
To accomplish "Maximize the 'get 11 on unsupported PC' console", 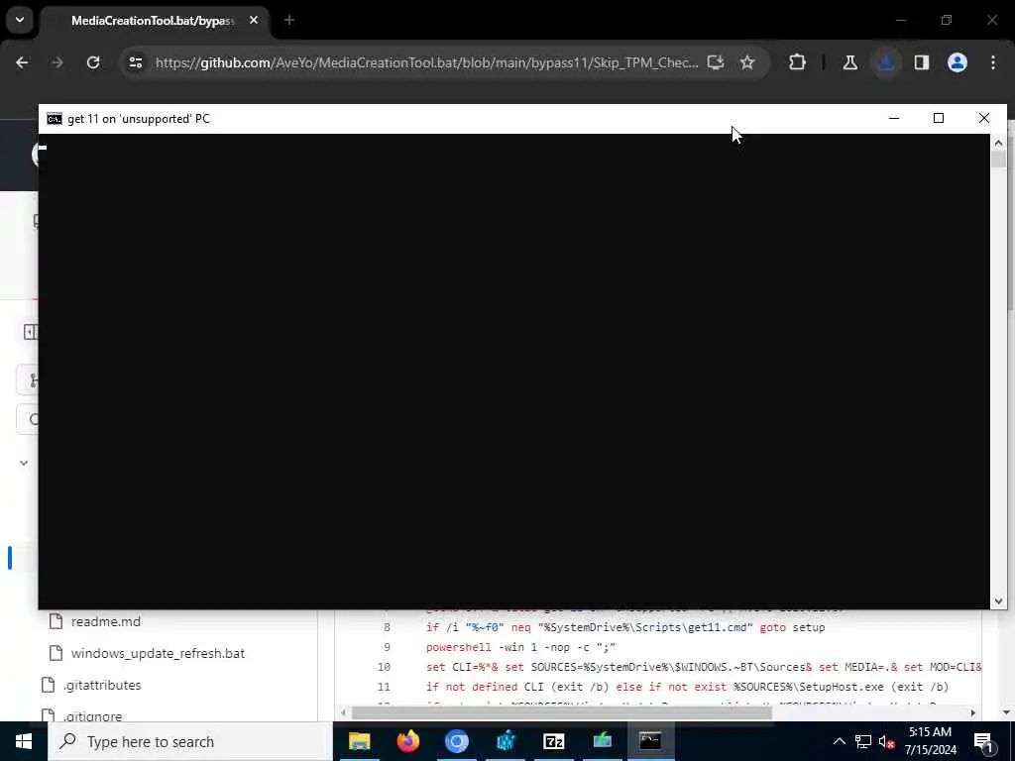I will pos(939,119).
